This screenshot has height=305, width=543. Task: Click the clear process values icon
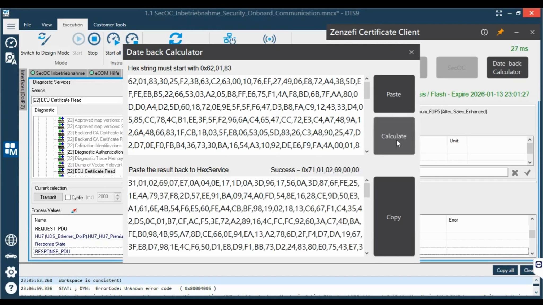(74, 210)
